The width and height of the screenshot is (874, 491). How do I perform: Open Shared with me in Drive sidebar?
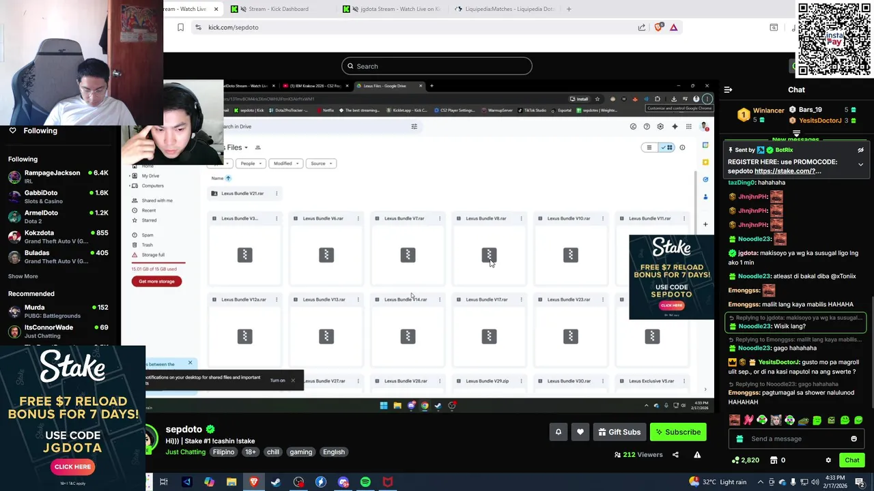pos(156,200)
